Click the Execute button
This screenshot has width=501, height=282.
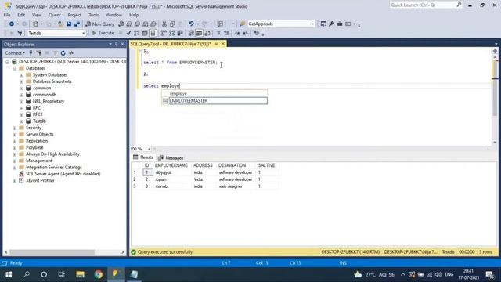(x=103, y=33)
